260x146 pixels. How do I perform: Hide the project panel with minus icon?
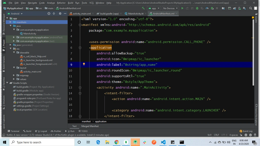[x=65, y=14]
